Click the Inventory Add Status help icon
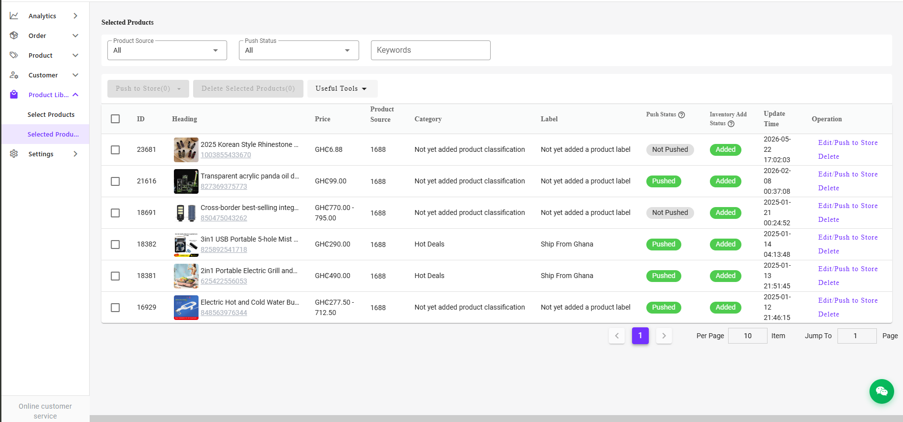The image size is (903, 422). click(731, 124)
